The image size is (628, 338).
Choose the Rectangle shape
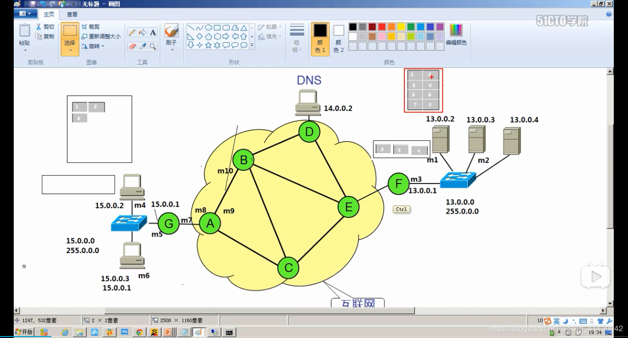217,28
